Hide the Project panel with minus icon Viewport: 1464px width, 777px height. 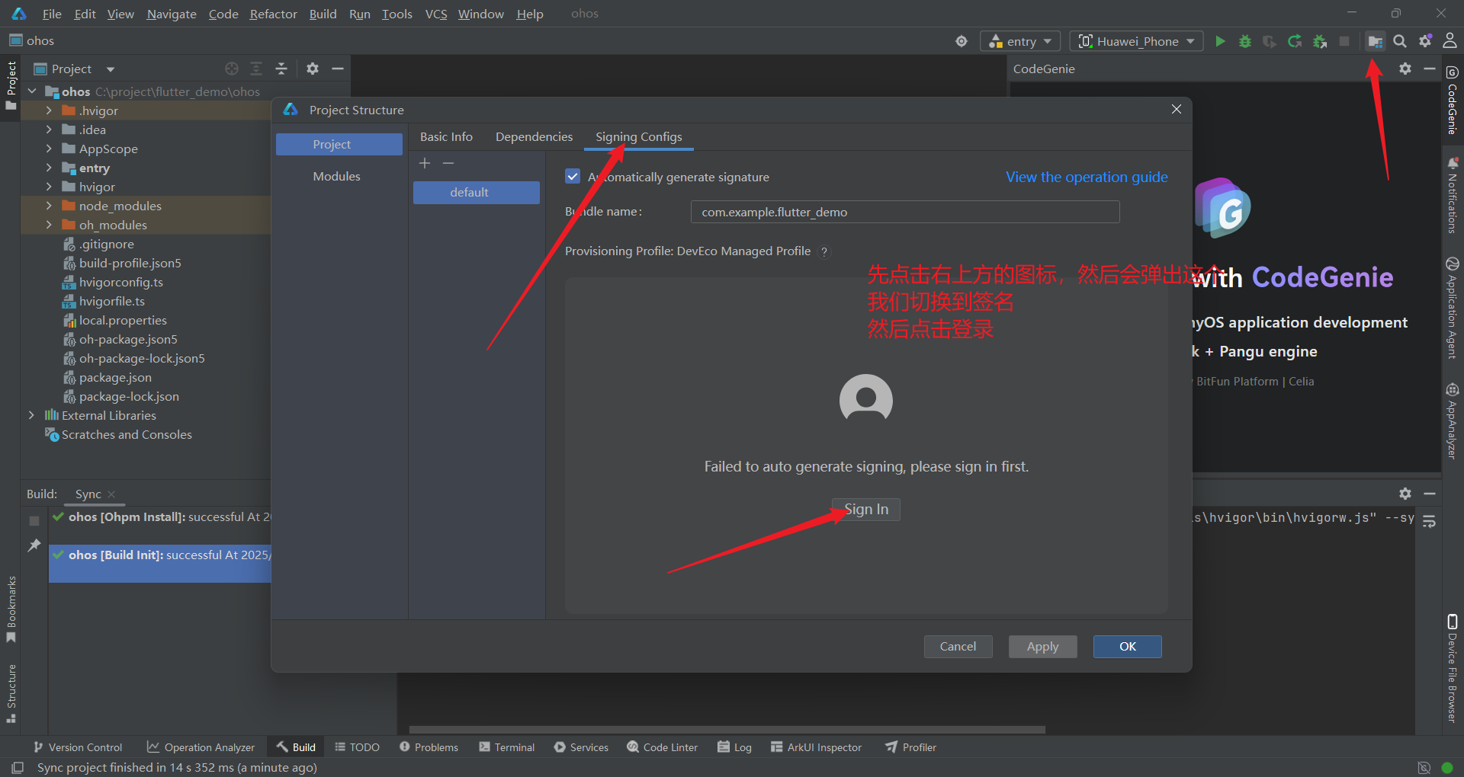(338, 69)
